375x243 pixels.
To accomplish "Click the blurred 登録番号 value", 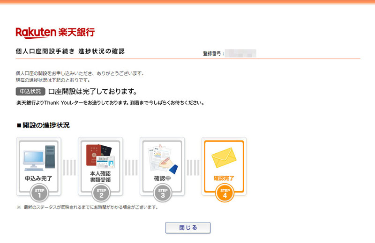I will click(240, 53).
